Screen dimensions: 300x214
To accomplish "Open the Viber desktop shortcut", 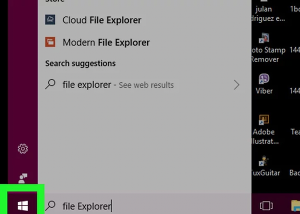I will pyautogui.click(x=264, y=80).
